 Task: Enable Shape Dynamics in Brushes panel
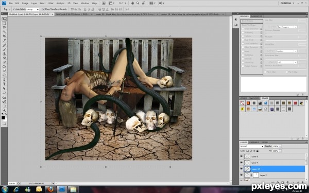pyautogui.click(x=243, y=29)
